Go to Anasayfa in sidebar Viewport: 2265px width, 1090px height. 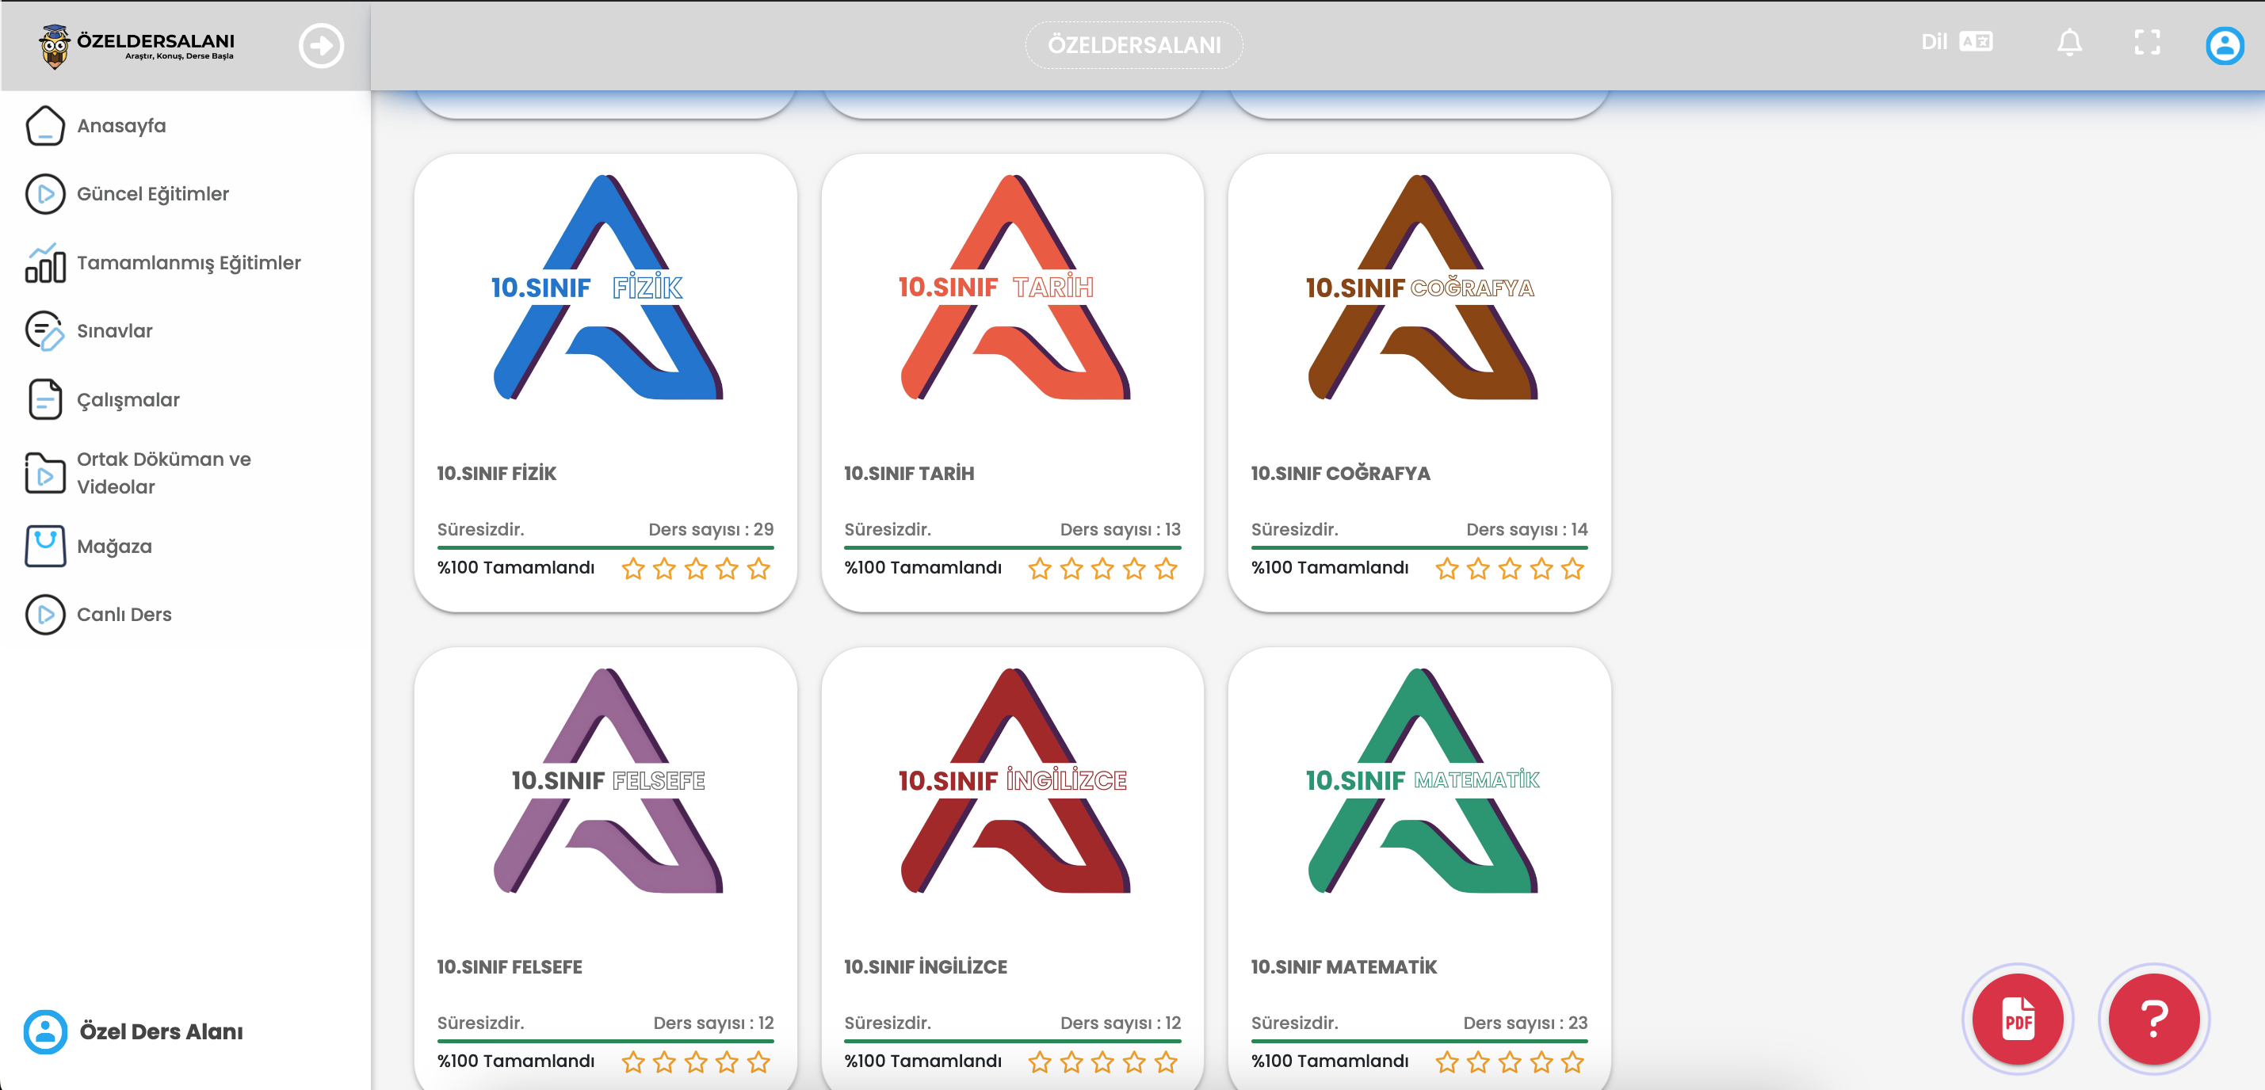(121, 126)
